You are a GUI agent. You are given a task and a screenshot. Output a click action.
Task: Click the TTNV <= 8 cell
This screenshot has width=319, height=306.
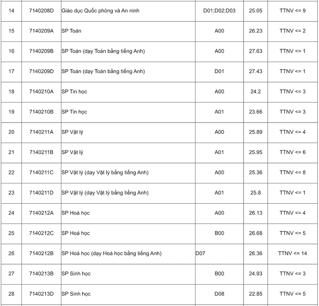click(292, 173)
